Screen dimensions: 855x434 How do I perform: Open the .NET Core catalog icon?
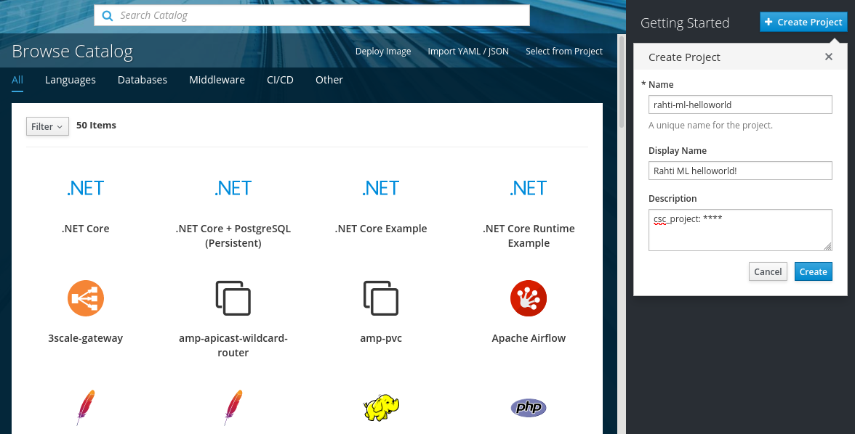click(x=86, y=189)
